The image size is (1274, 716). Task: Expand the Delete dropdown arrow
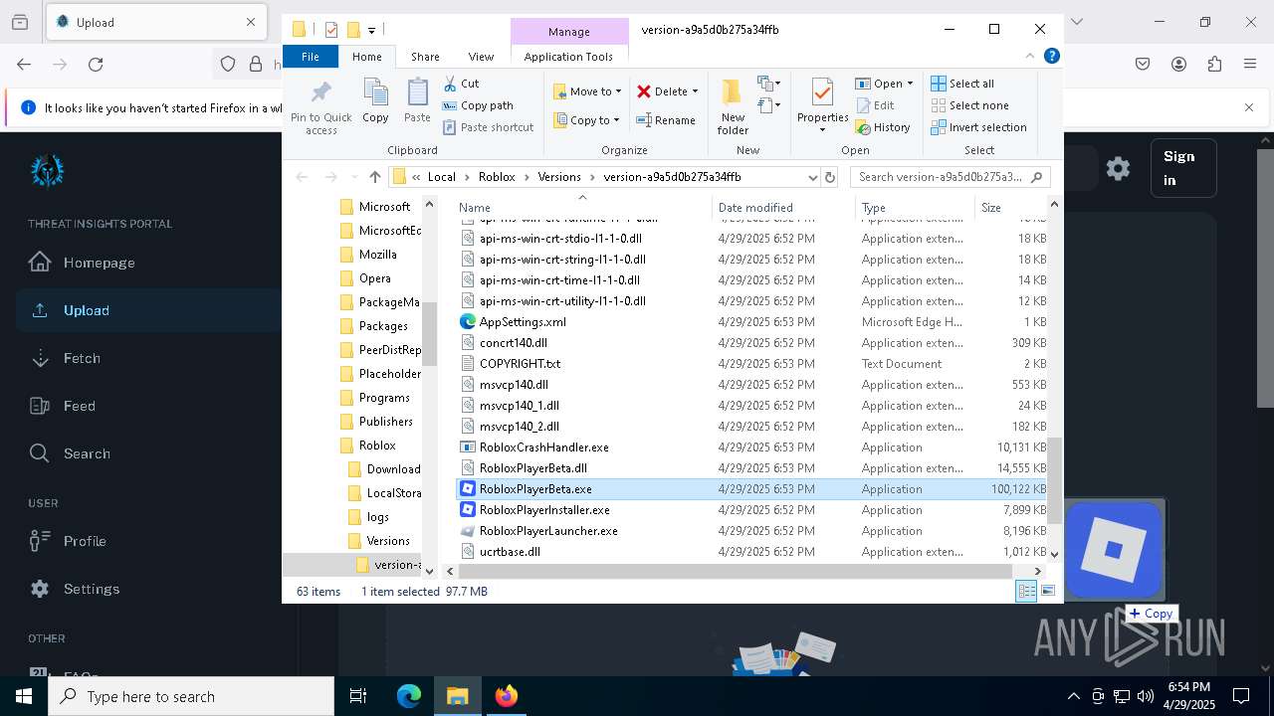coord(695,91)
